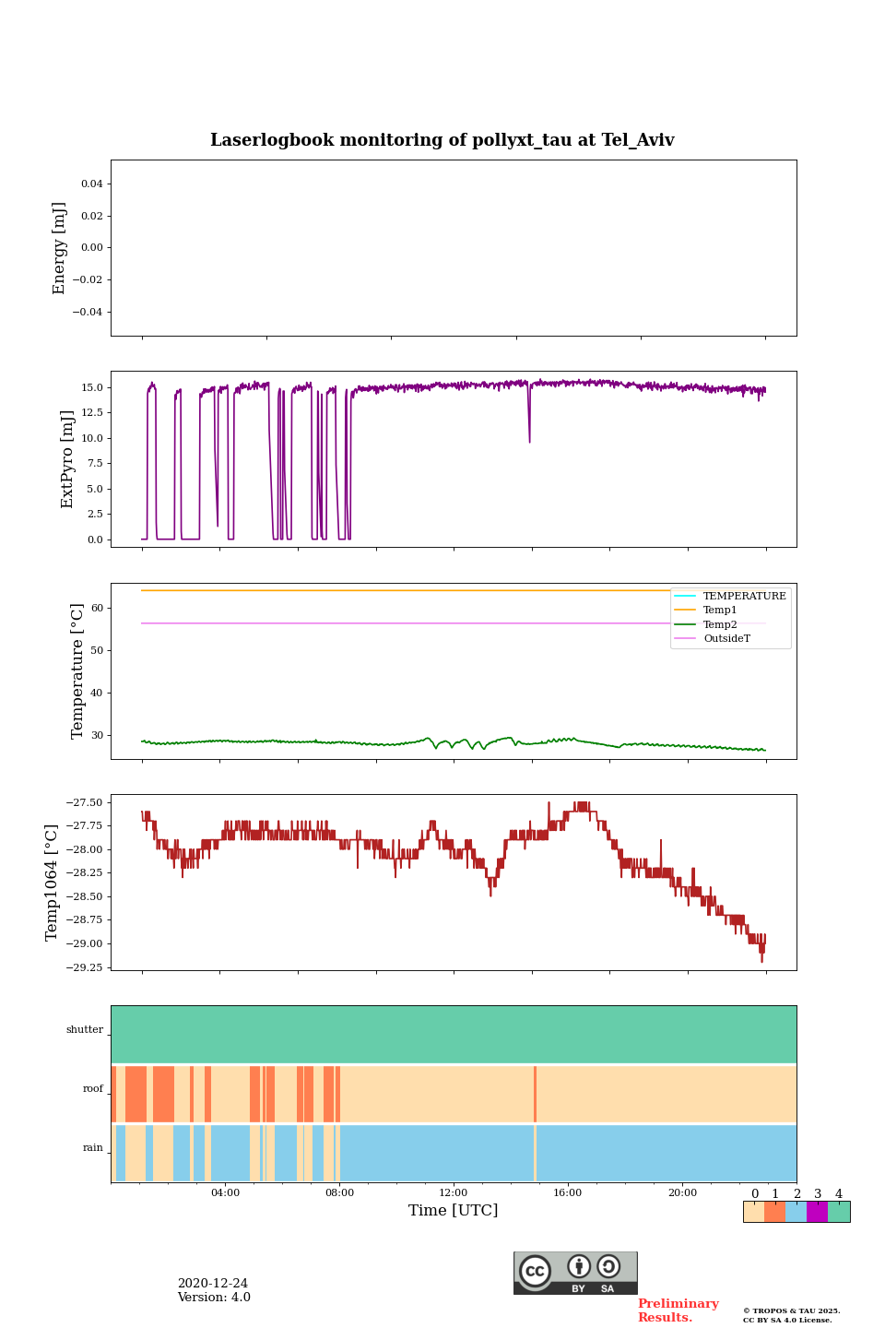This screenshot has width=885, height=1328.
Task: Click the ExtPyro [mJ] axis label
Action: click(67, 459)
